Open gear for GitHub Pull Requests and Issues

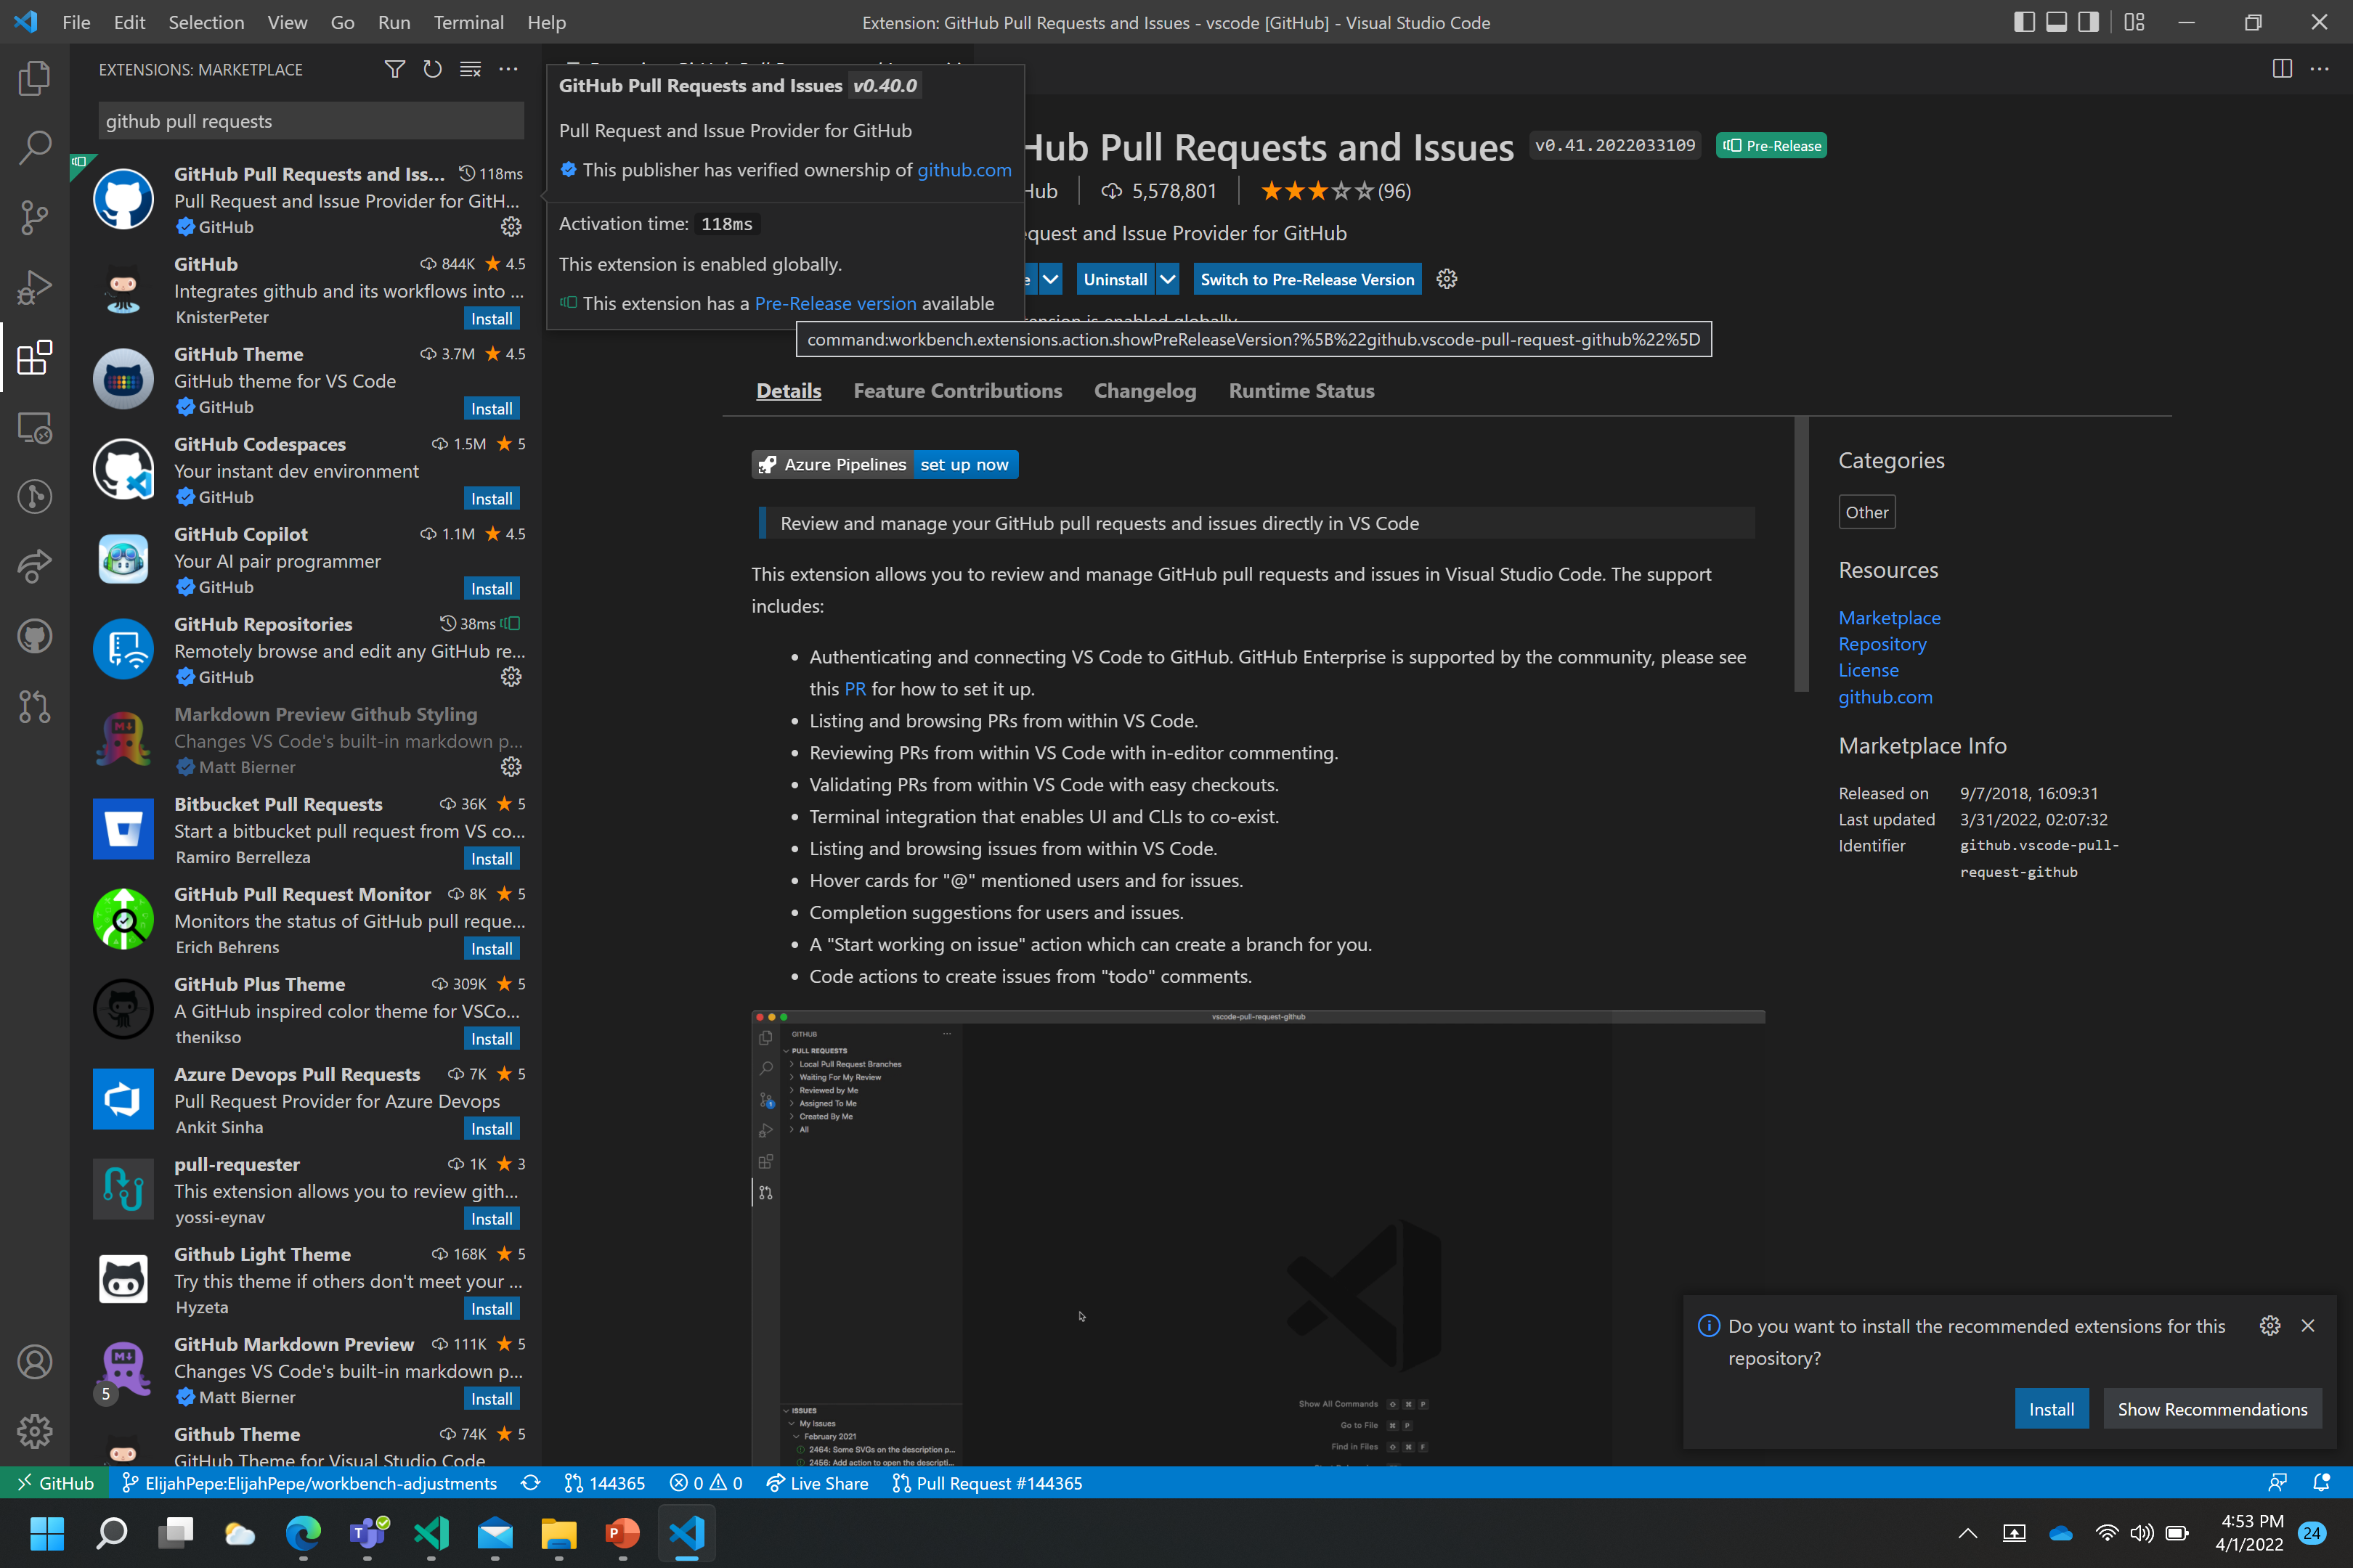(x=511, y=227)
